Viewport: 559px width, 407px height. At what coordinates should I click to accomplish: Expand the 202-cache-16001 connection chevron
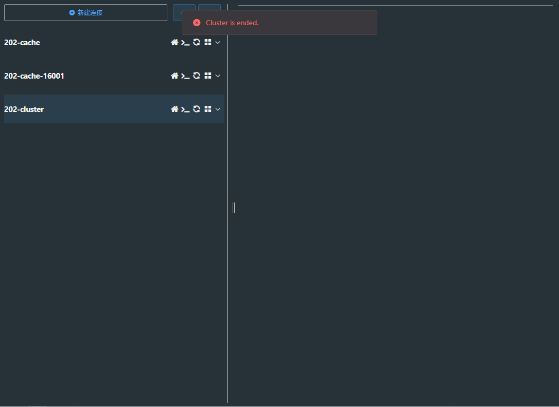click(217, 76)
